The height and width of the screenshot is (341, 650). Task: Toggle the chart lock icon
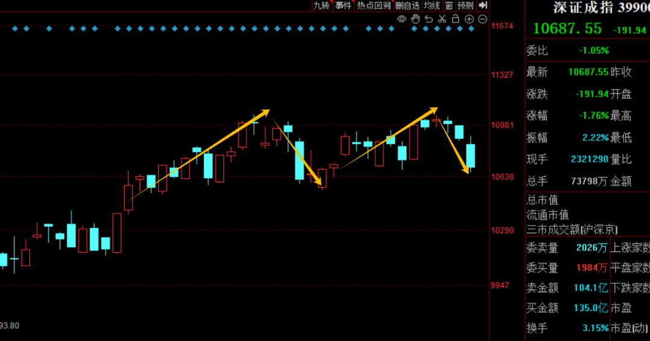[456, 19]
